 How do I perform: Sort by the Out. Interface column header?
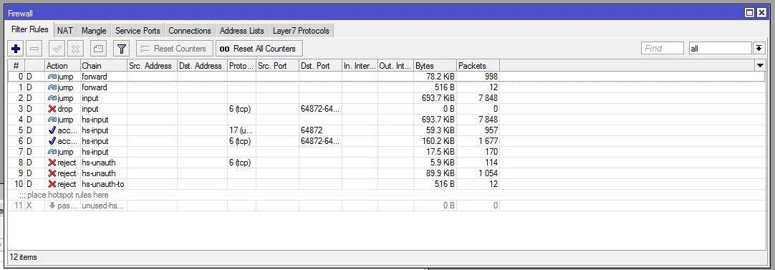pos(395,66)
